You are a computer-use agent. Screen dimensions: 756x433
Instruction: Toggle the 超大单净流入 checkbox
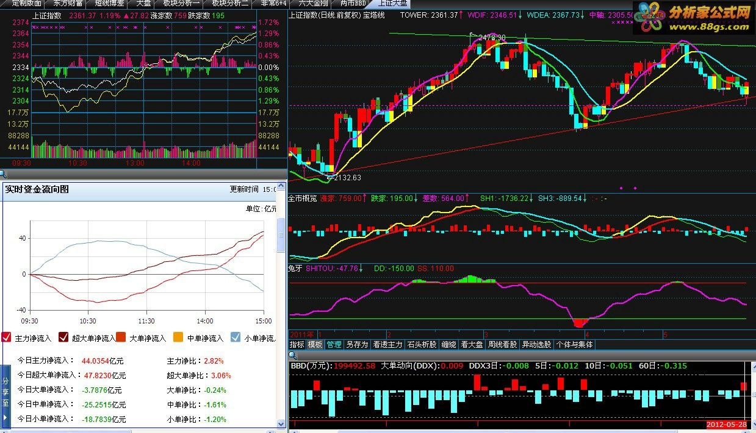click(63, 337)
